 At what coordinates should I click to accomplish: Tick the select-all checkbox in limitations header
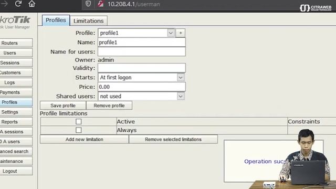(x=79, y=121)
